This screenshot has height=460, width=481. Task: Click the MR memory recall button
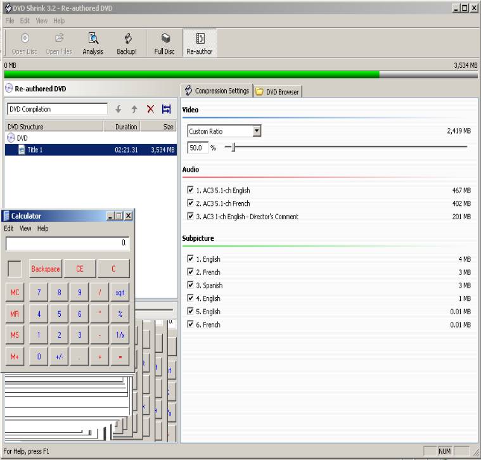[x=15, y=314]
